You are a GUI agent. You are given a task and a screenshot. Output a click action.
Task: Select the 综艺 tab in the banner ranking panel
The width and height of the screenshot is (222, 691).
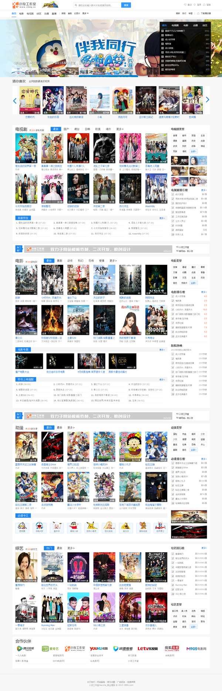[205, 25]
